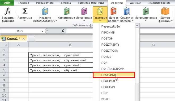Close the Книга1 workbook tab

(x=23, y=39)
